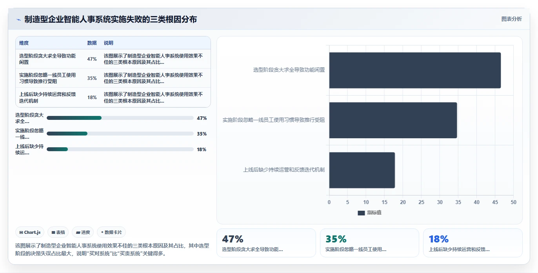The height and width of the screenshot is (273, 538).
Task: Open the 47% data card
Action: pos(266,243)
